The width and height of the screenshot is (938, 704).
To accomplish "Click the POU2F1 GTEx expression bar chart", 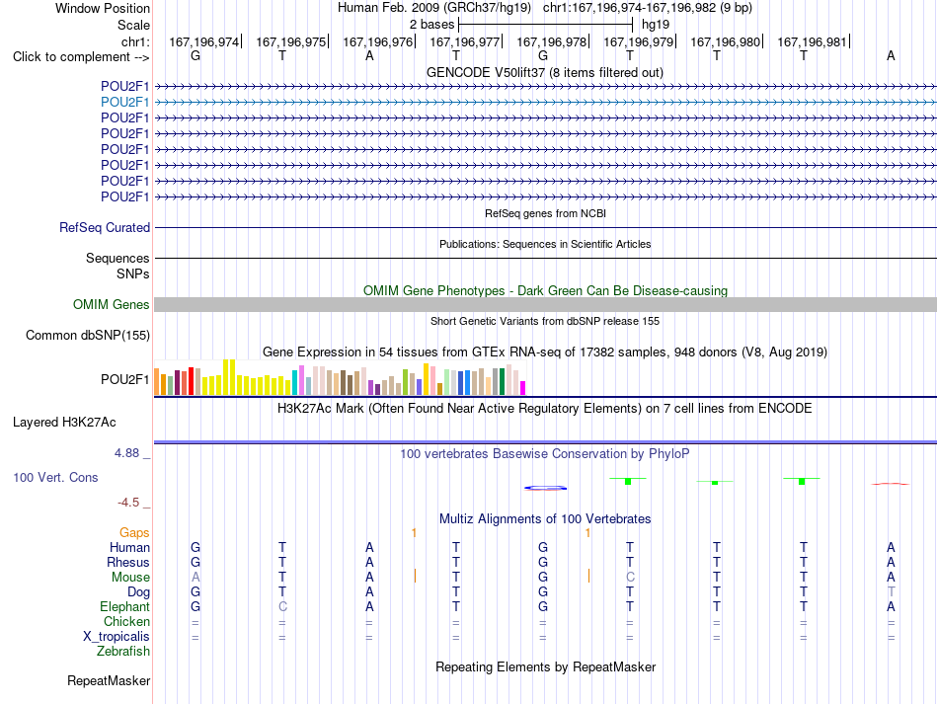I will point(340,377).
